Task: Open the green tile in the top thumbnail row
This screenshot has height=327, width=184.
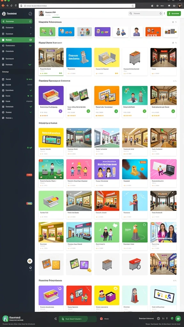Action: (48, 32)
